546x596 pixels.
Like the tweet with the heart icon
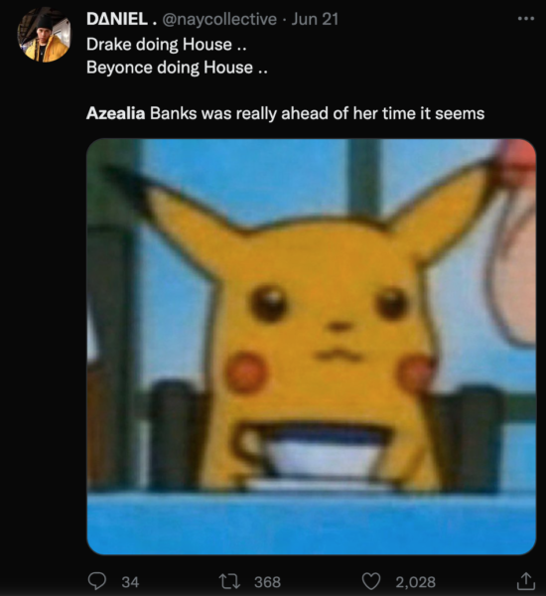point(370,581)
